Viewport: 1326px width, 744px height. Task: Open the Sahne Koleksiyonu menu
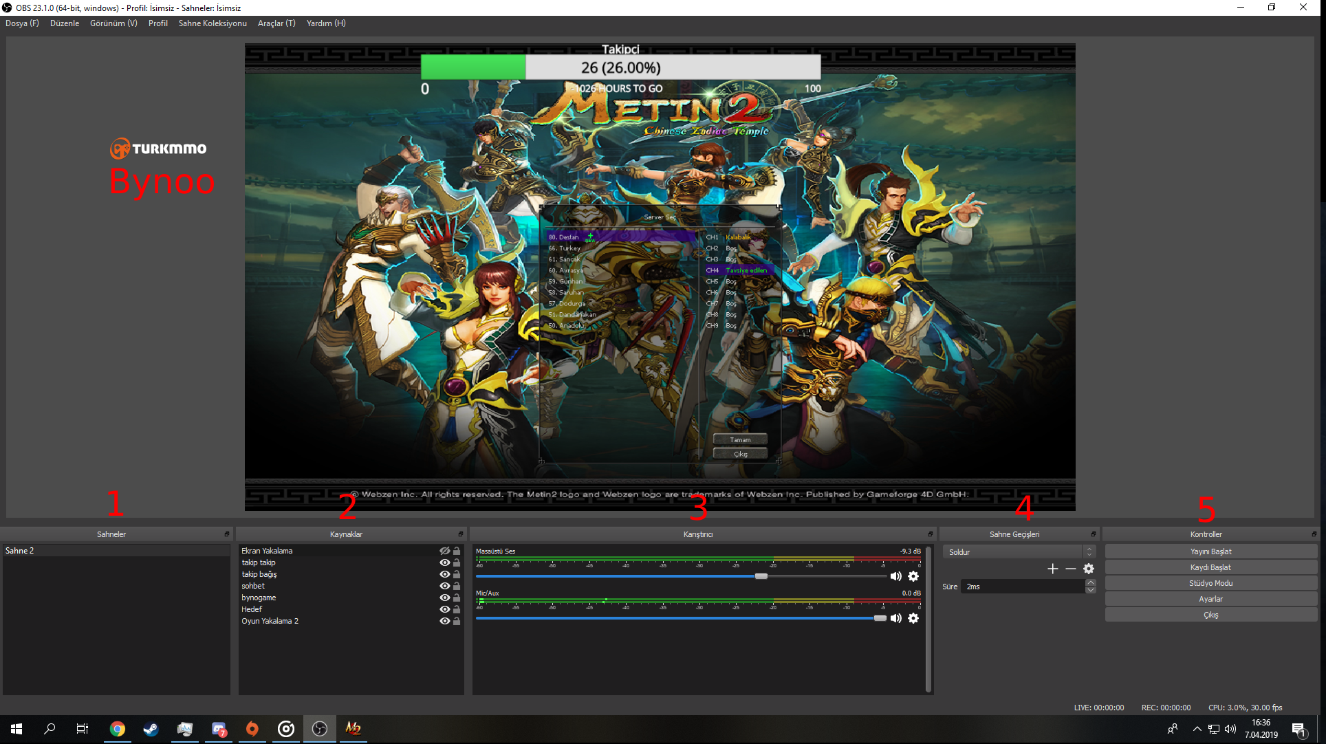pyautogui.click(x=213, y=23)
